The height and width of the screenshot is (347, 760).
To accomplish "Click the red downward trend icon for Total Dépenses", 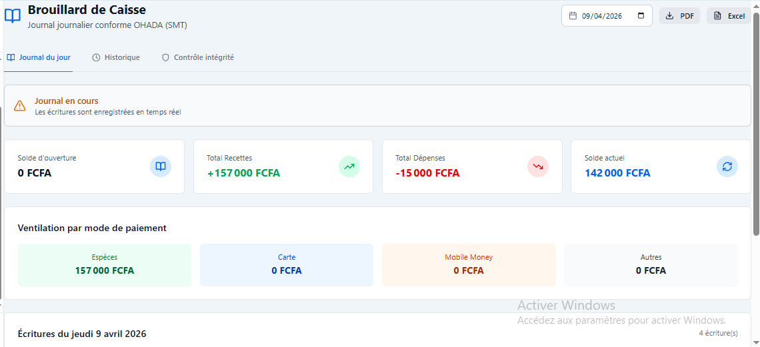I will (538, 167).
